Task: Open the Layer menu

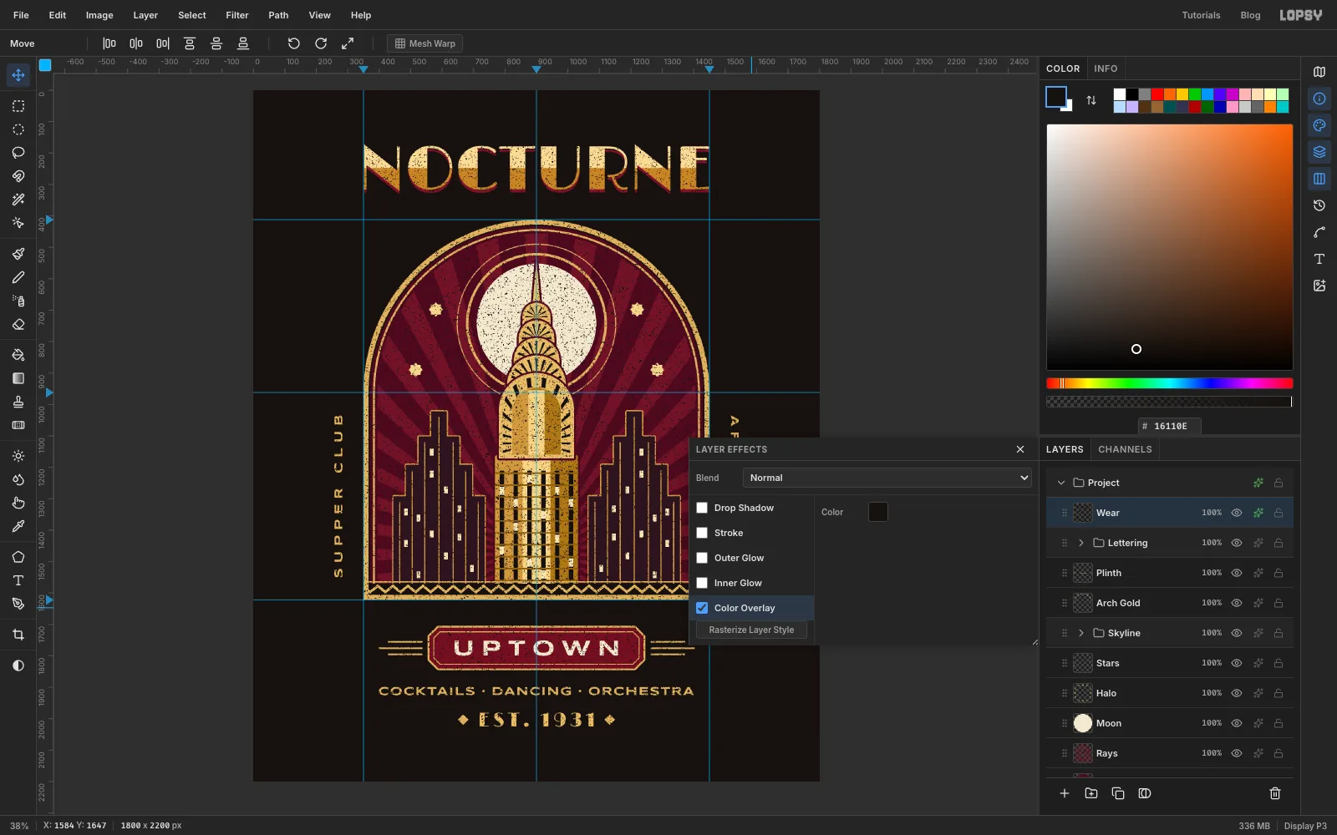Action: (145, 15)
